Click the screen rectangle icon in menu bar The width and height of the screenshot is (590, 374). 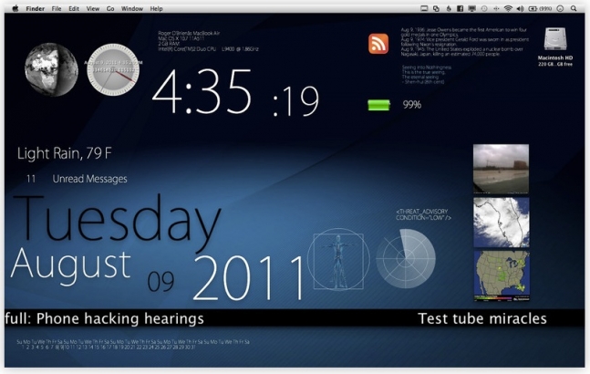pos(424,8)
